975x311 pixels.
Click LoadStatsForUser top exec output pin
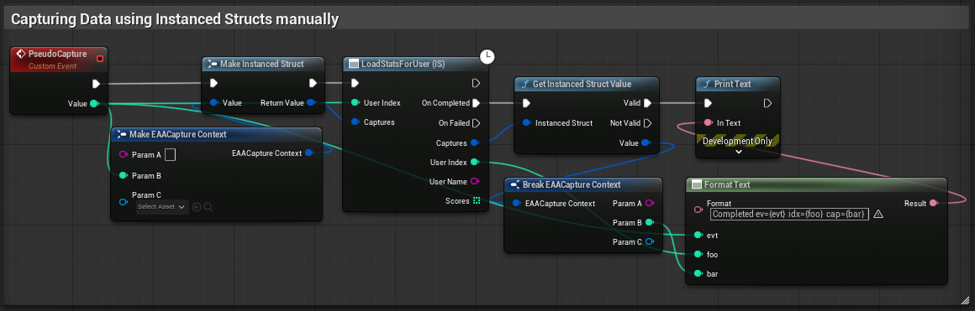pyautogui.click(x=476, y=83)
